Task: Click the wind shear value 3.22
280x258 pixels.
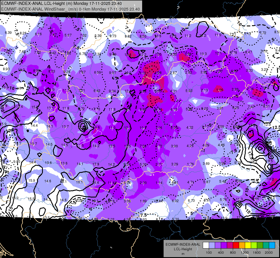Action: coord(265,69)
